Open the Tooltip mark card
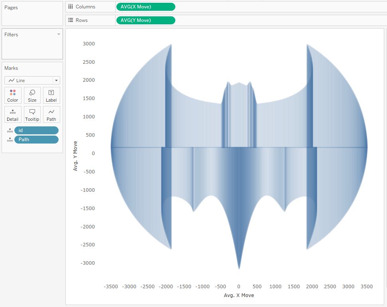The height and width of the screenshot is (307, 387). click(x=32, y=114)
